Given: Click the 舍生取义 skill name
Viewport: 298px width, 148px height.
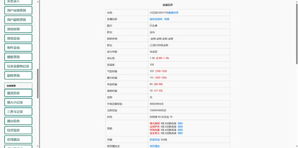Looking at the screenshot, I should 155,133.
